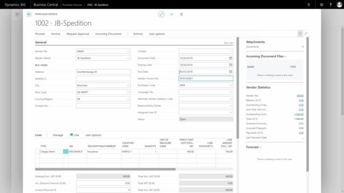Click the Business Central header label
Viewport: 344px width, 193px height.
tap(46, 5)
